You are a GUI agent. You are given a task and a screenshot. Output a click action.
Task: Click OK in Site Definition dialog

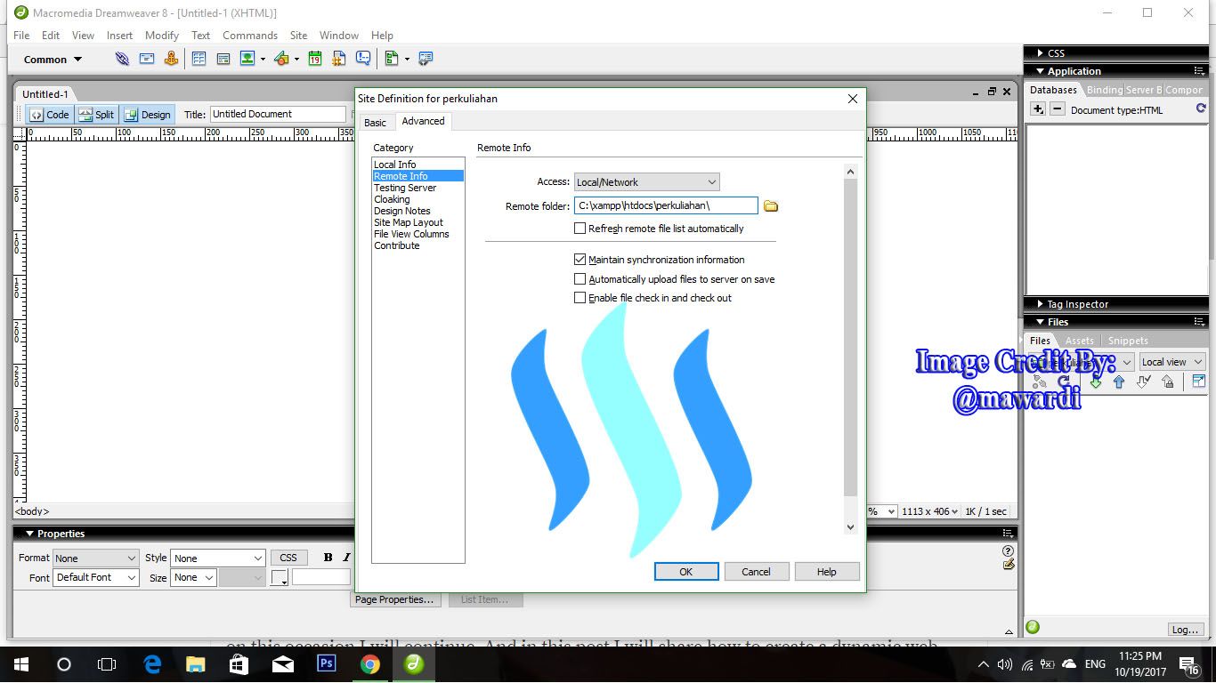tap(686, 572)
